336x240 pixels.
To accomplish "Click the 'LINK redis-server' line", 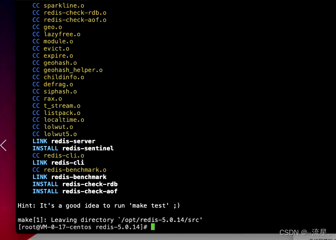I will tap(64, 141).
